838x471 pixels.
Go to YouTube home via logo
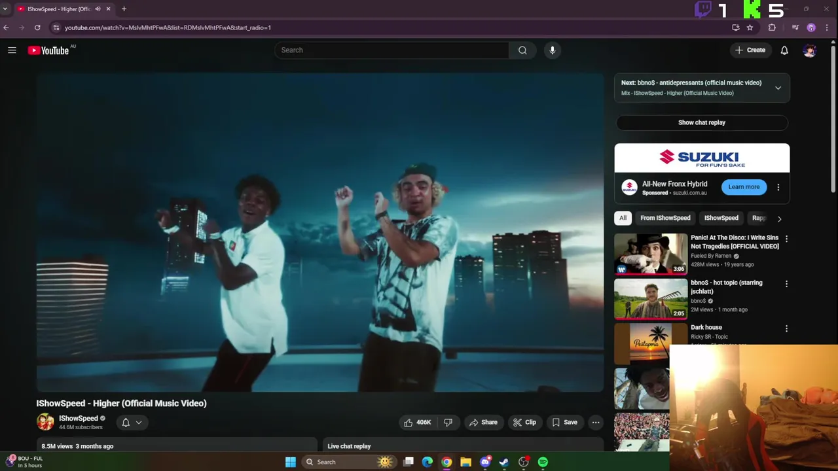48,50
